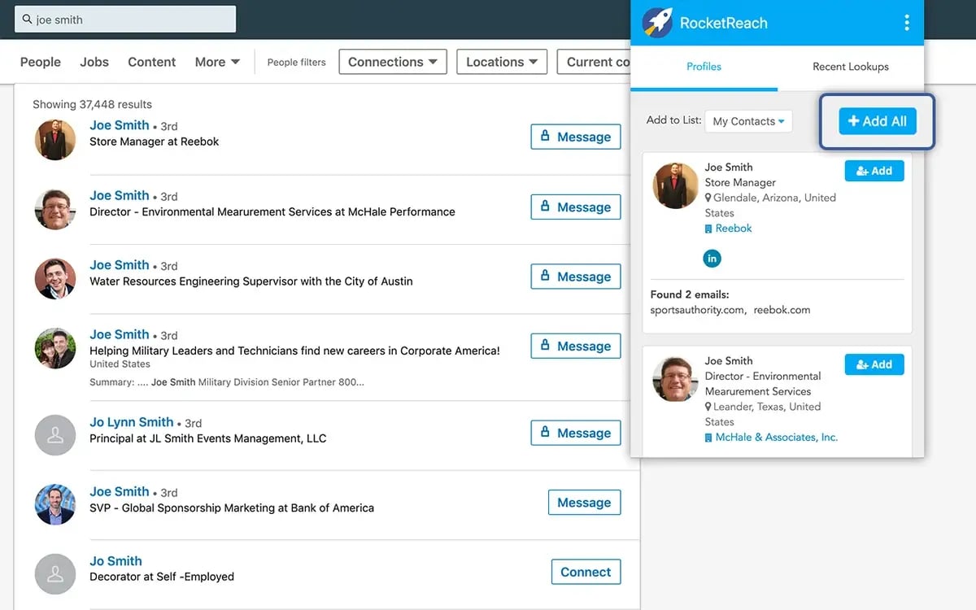Open the RocketReach three-dot options menu
This screenshot has width=976, height=610.
click(907, 23)
